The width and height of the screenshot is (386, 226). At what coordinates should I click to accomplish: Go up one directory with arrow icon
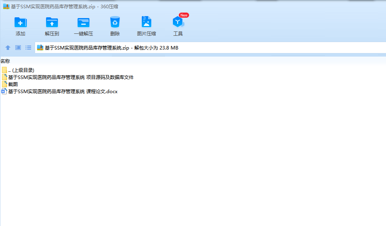tap(8, 48)
